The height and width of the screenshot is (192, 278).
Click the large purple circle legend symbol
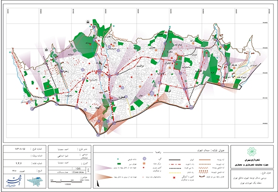pos(145,158)
